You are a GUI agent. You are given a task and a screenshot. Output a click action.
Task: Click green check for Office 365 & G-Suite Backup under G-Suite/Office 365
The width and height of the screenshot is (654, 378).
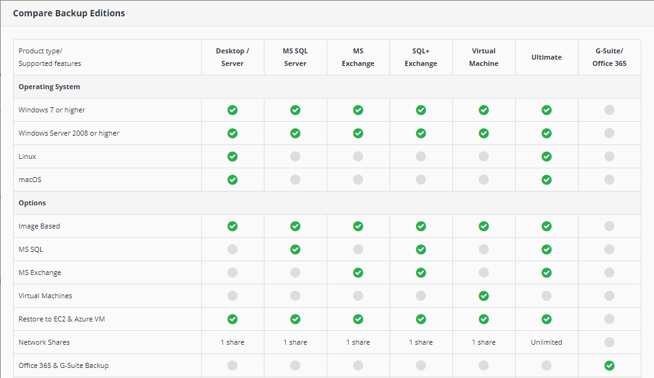click(609, 365)
